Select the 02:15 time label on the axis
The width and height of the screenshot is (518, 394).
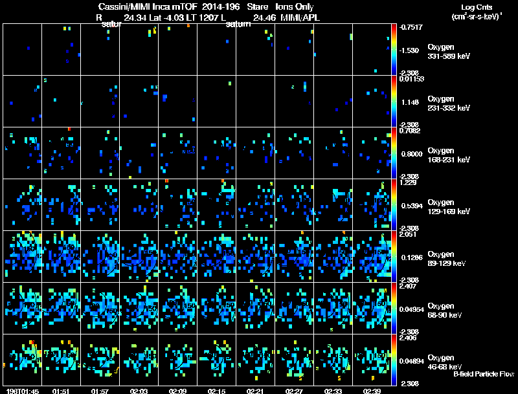click(x=216, y=391)
